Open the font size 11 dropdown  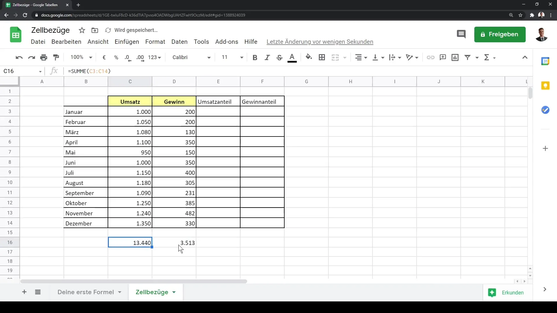coord(232,57)
